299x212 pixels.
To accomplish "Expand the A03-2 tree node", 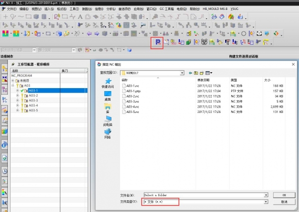I will pos(17,96).
